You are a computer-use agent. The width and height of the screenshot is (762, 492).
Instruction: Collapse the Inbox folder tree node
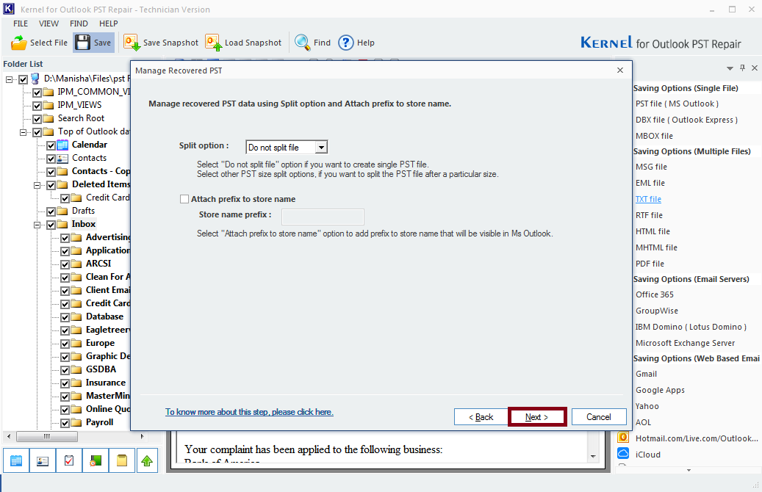coord(37,224)
